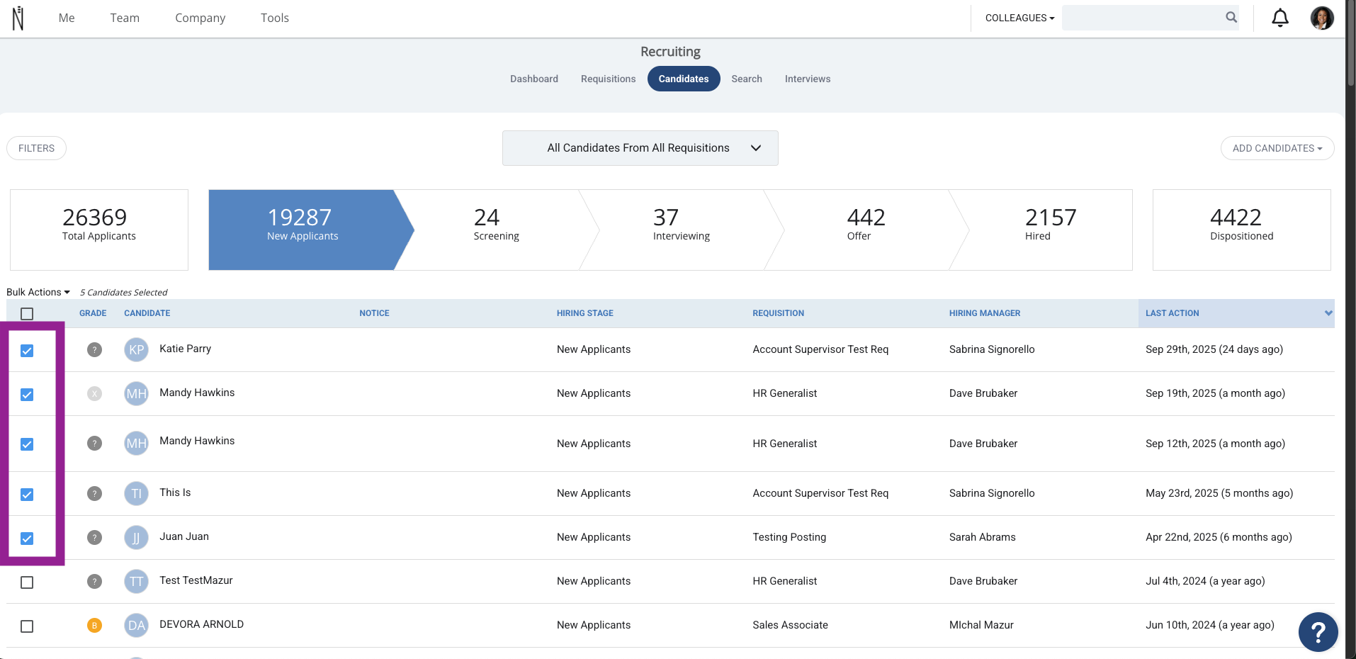Click the top search input field
Viewport: 1356px width, 659px height.
[x=1142, y=18]
